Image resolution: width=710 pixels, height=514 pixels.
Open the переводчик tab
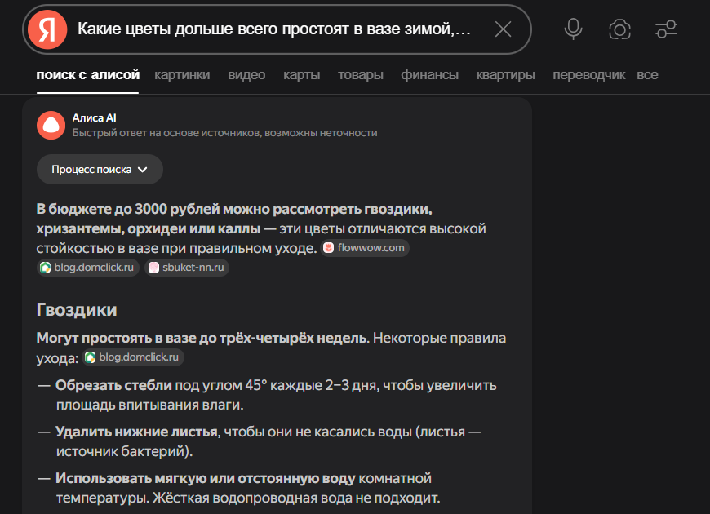pyautogui.click(x=588, y=75)
